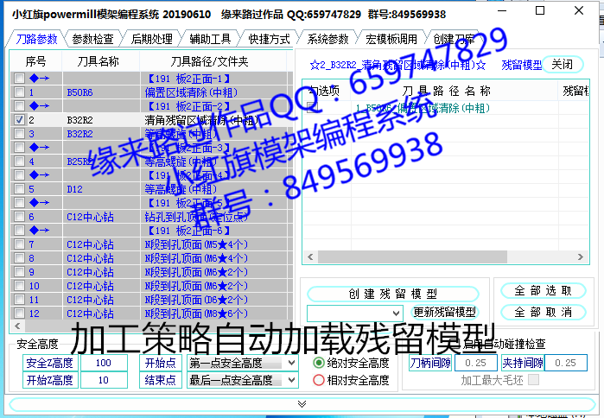Check the box for row 1 B50R6
This screenshot has height=418, width=604.
coord(19,92)
